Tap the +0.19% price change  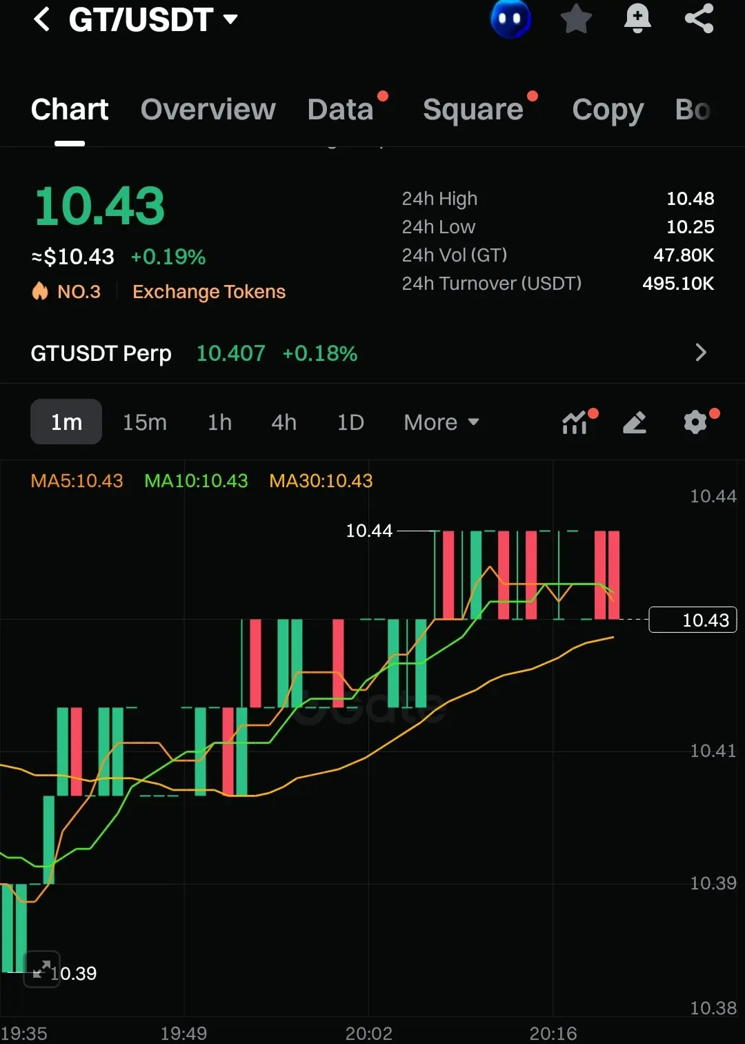(x=168, y=257)
